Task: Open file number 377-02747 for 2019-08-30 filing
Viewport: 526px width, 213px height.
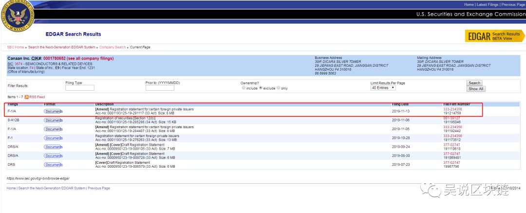Action: (452, 154)
